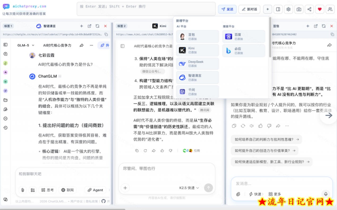The image size is (337, 210).
Task: Select the 标签 1 tab label
Action: point(8,26)
